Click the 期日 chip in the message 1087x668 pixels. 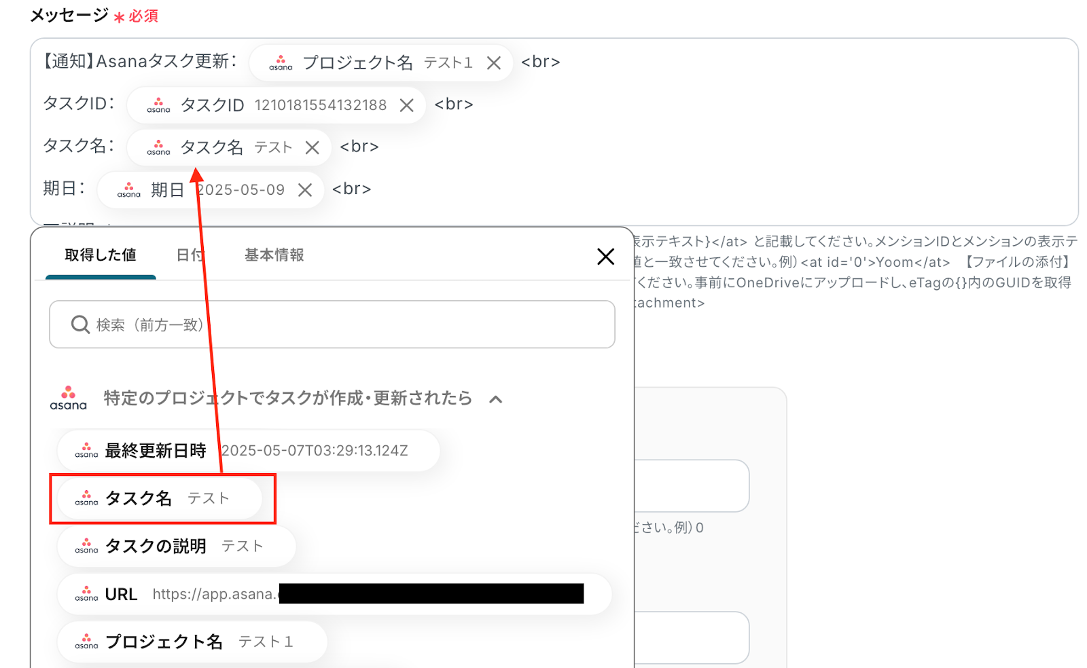(211, 190)
